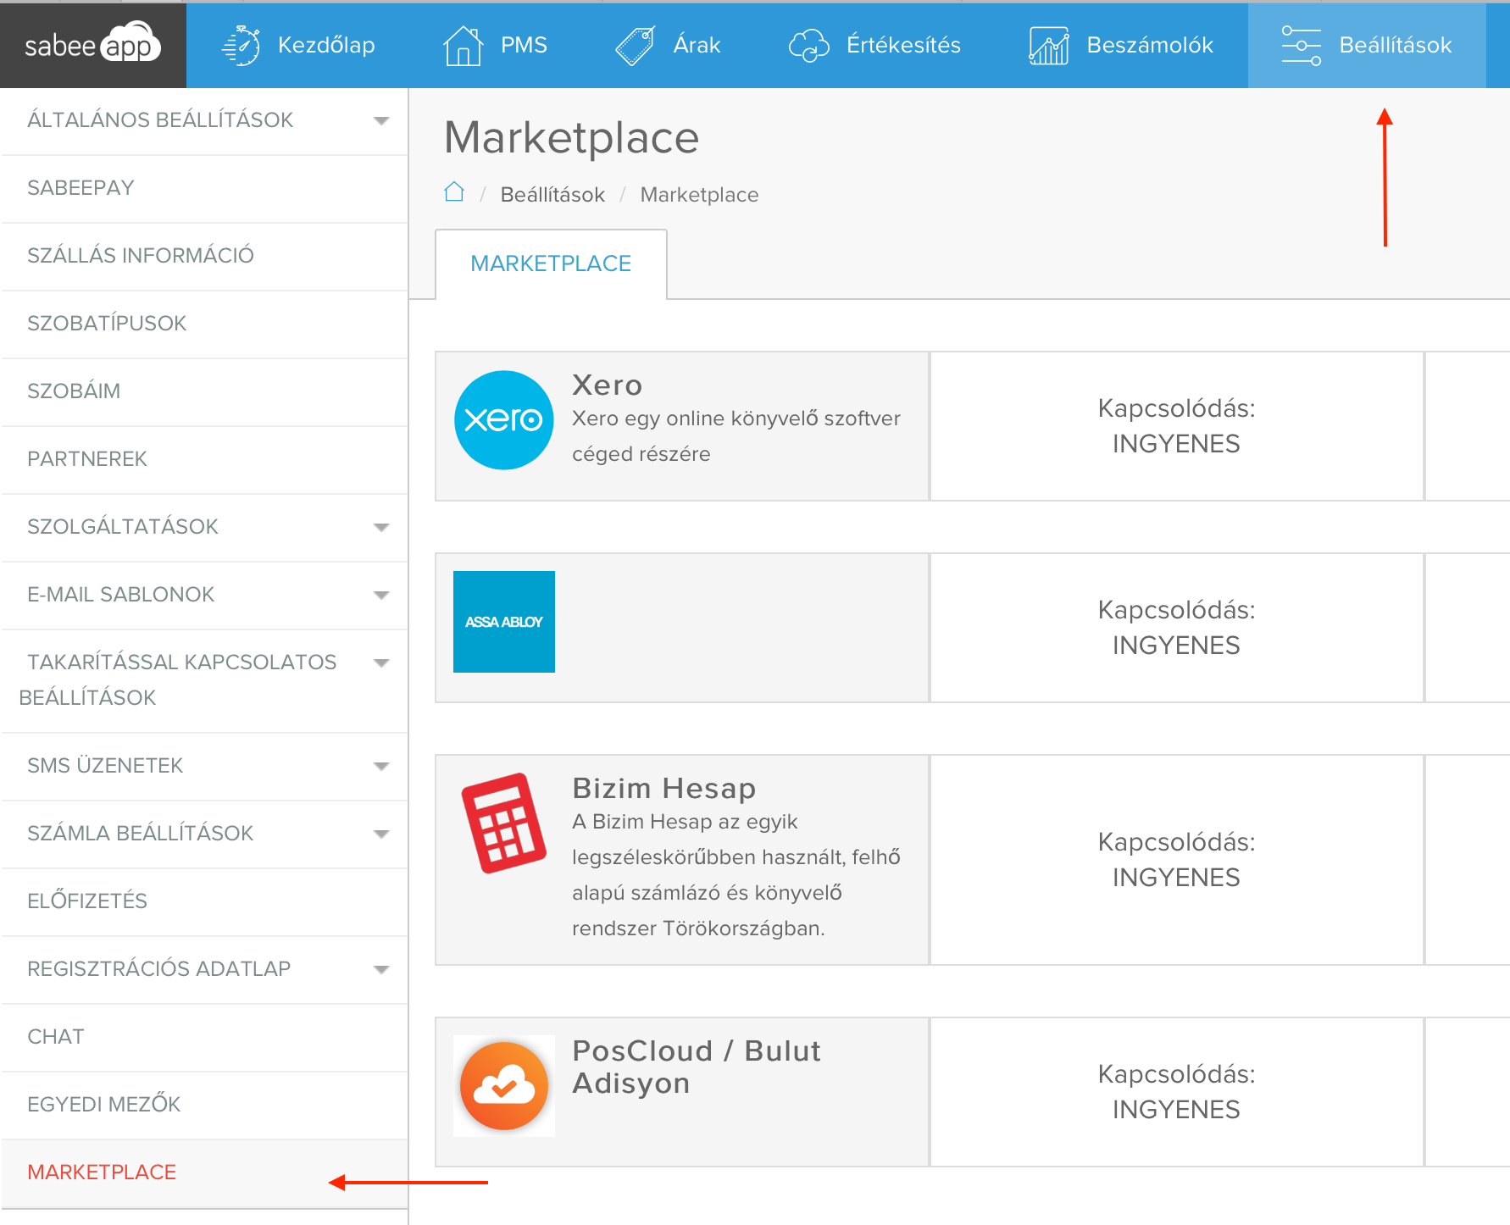
Task: Click the ASSA ABLOY logo
Action: (x=504, y=622)
